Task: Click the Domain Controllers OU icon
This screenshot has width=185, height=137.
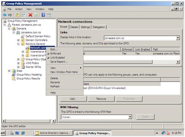Action: tap(23, 40)
